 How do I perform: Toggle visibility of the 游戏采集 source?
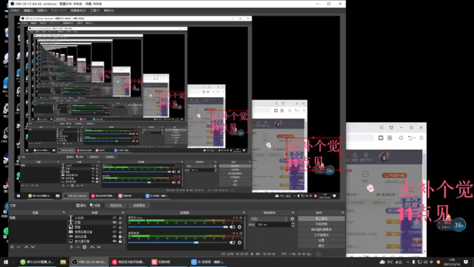point(114,236)
